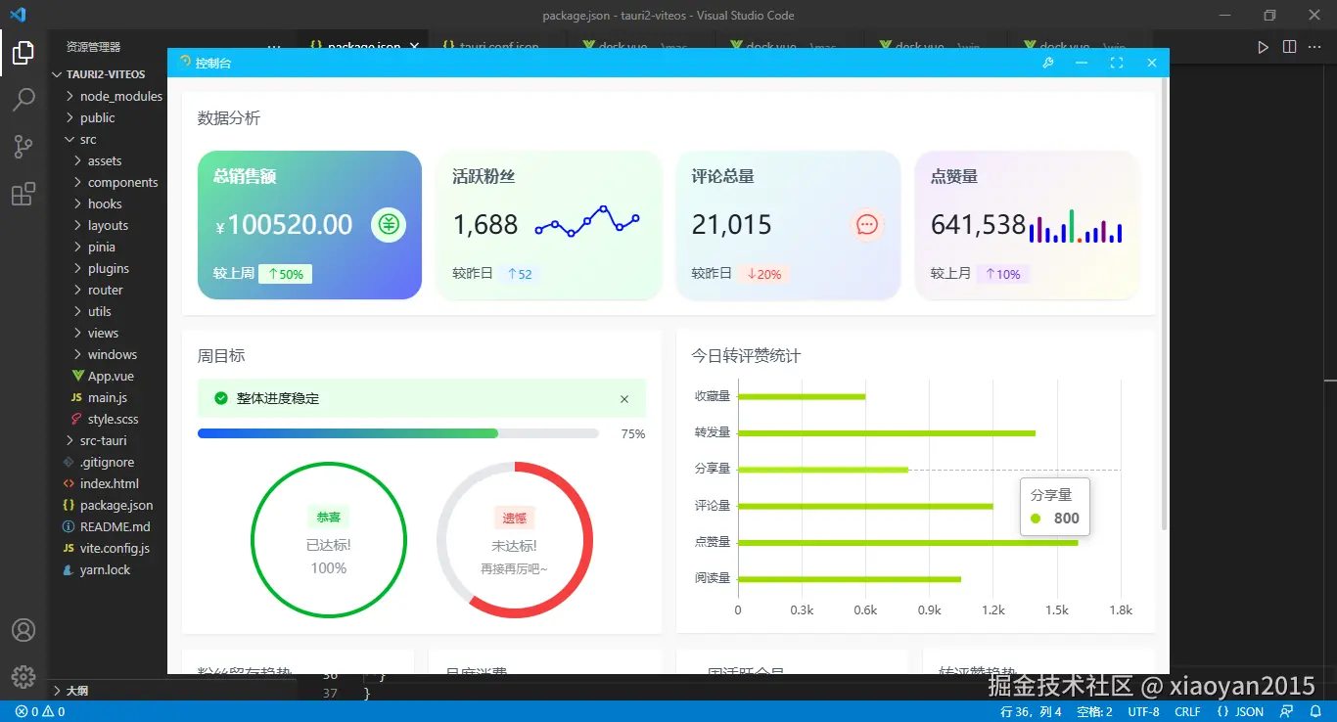Click the yuan coin icon on 总销售额 card
This screenshot has height=722, width=1337.
pos(388,224)
